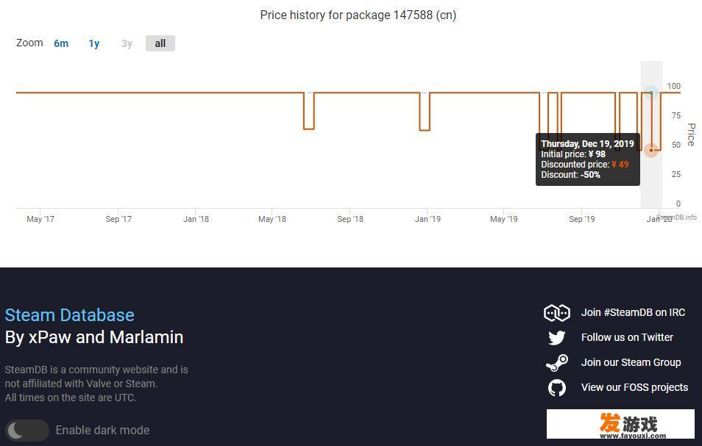This screenshot has height=446, width=702.
Task: Click the IRC chat icon
Action: (x=556, y=313)
